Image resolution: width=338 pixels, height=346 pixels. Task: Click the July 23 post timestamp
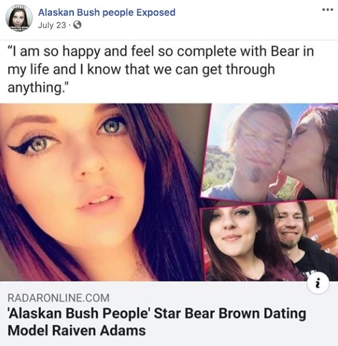click(52, 25)
